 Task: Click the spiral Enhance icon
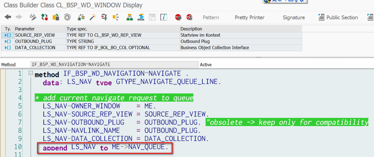67,17
